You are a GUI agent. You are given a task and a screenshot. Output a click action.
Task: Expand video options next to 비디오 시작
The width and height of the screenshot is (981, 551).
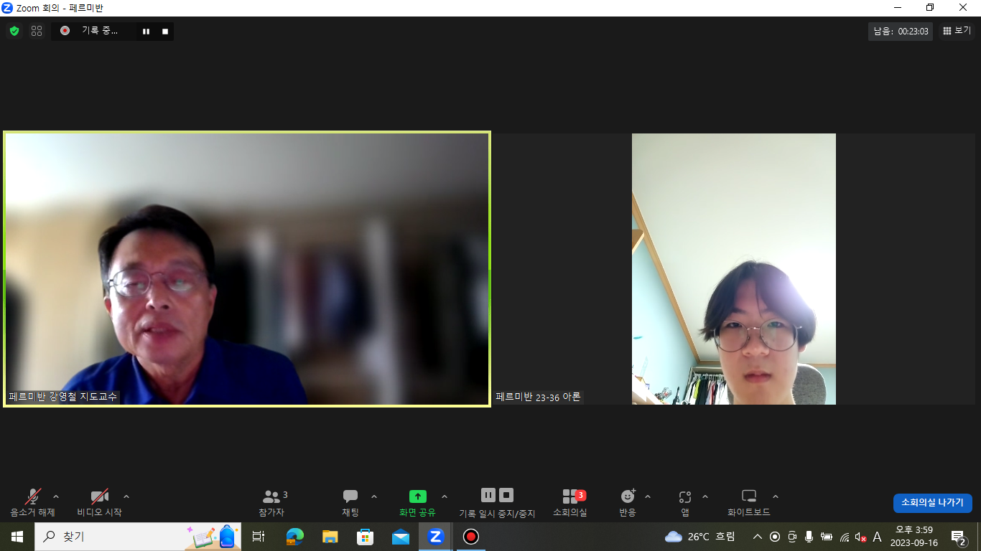tap(126, 496)
